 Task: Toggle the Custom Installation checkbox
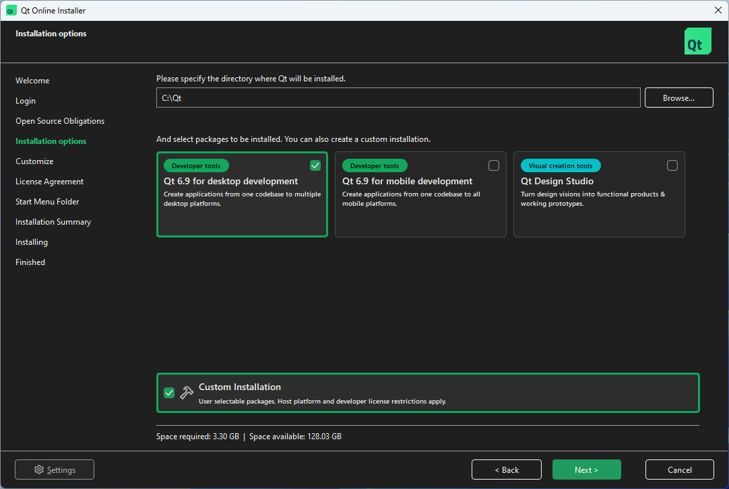click(169, 393)
